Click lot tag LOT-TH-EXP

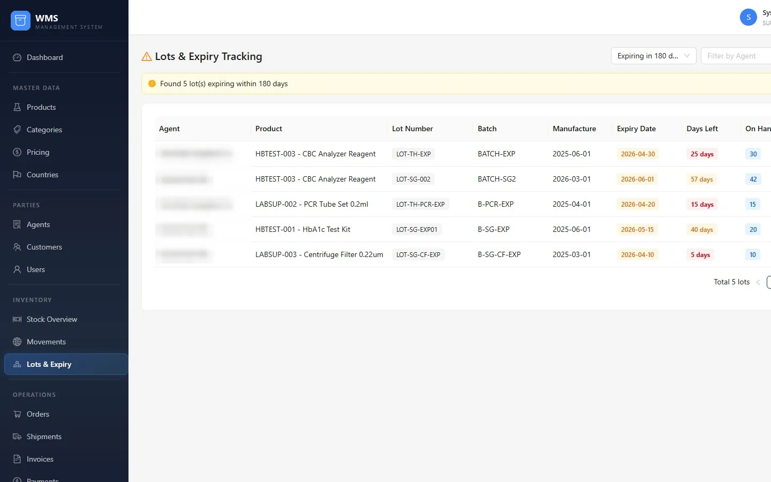click(413, 154)
